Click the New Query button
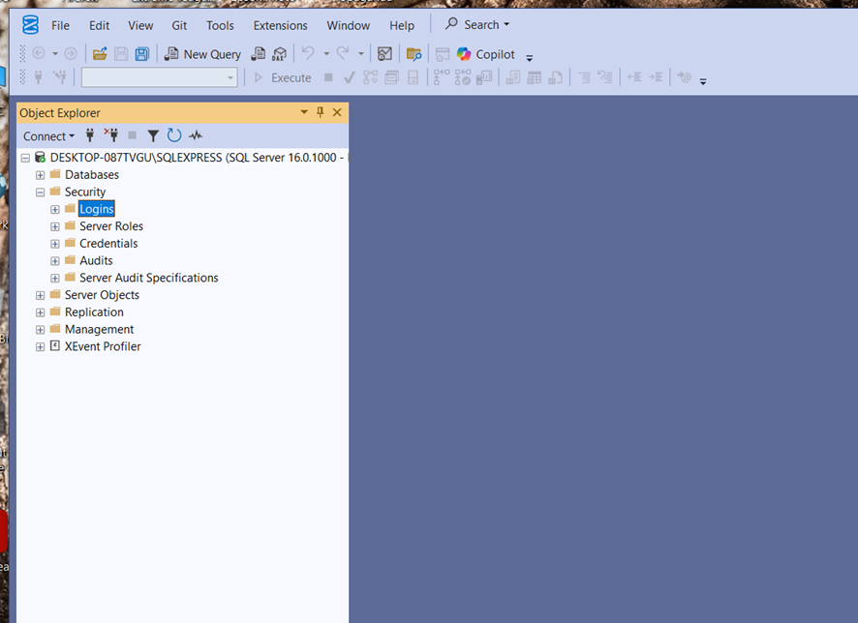The image size is (858, 623). click(202, 53)
